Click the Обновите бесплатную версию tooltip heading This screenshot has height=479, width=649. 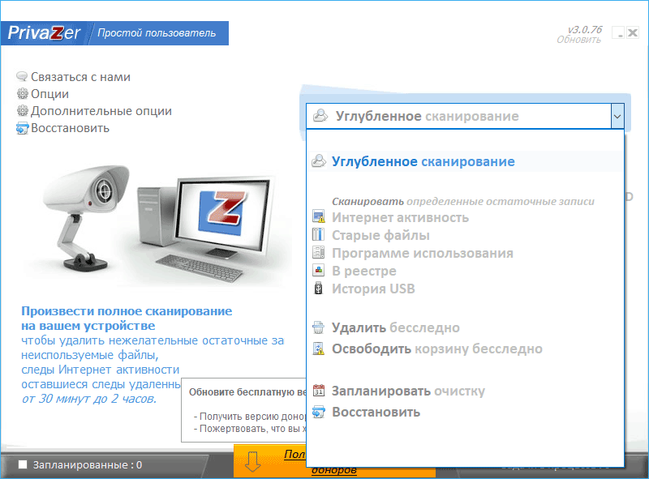247,392
